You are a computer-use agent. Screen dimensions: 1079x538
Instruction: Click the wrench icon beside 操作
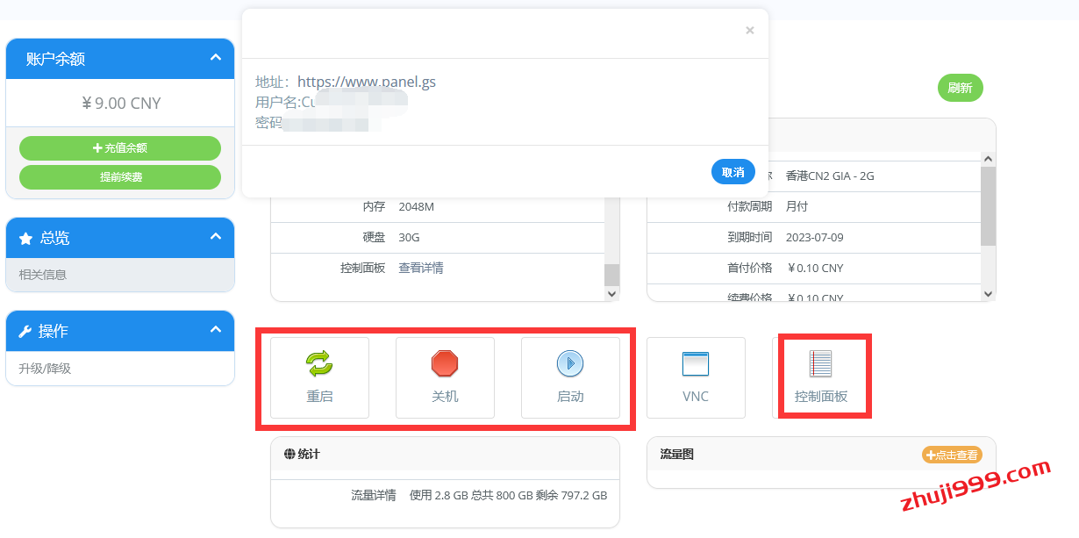[x=25, y=332]
